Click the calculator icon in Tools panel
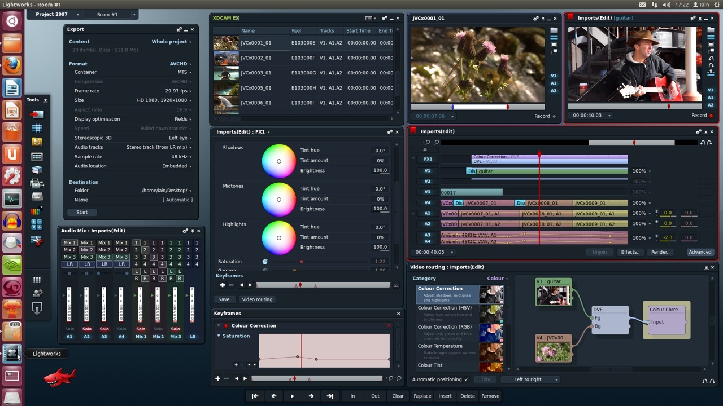 pyautogui.click(x=37, y=224)
